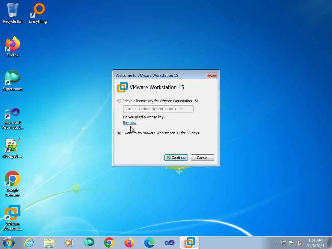
Task: Select the Firefox desktop shortcut
Action: coord(13,47)
